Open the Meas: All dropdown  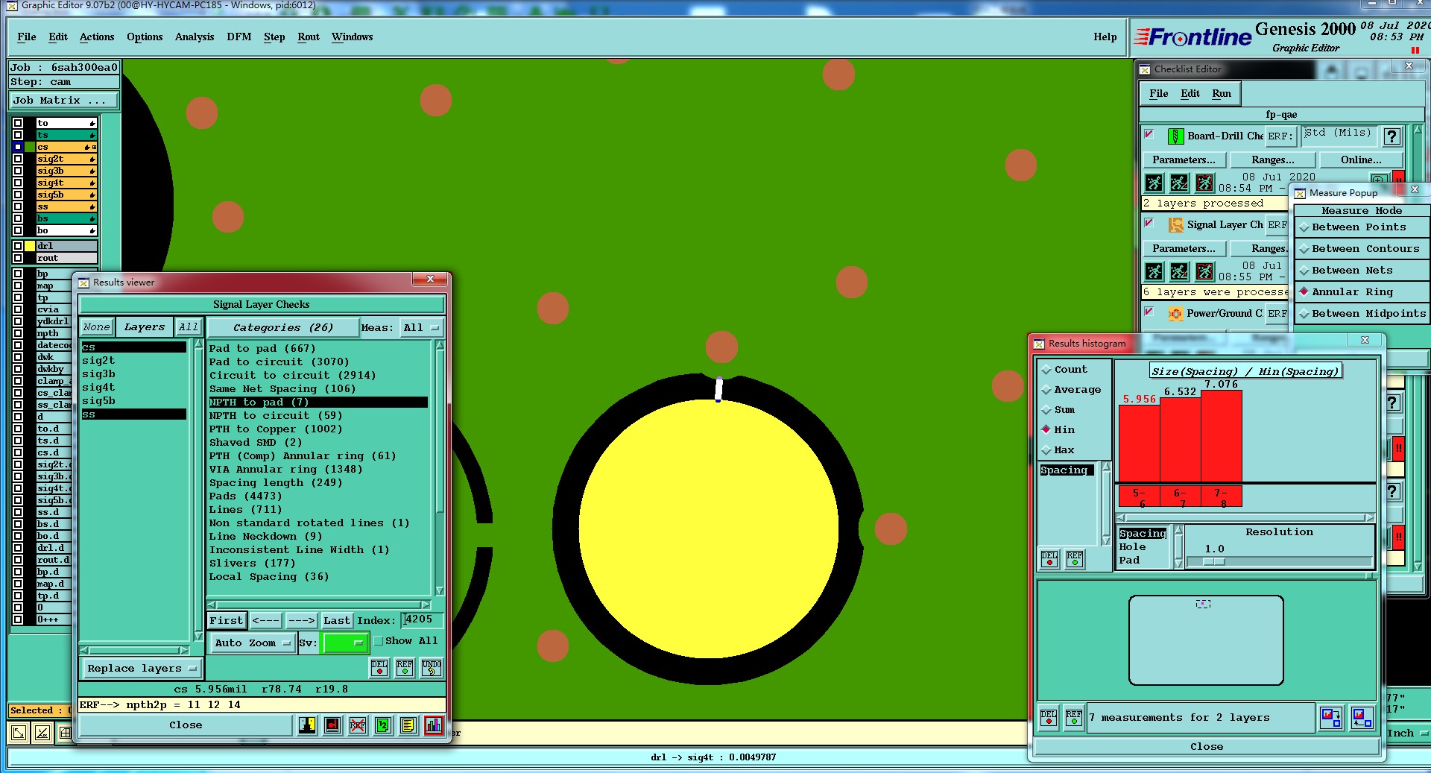point(423,328)
